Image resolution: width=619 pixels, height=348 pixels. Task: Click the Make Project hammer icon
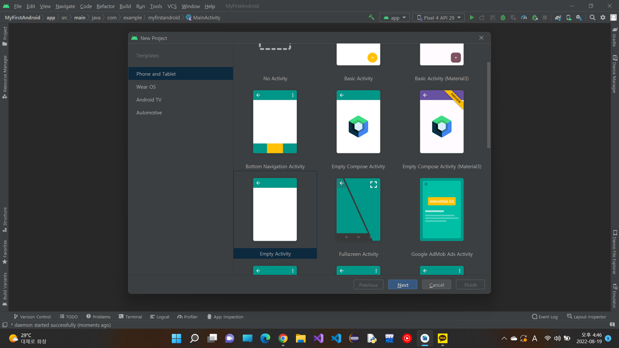371,17
